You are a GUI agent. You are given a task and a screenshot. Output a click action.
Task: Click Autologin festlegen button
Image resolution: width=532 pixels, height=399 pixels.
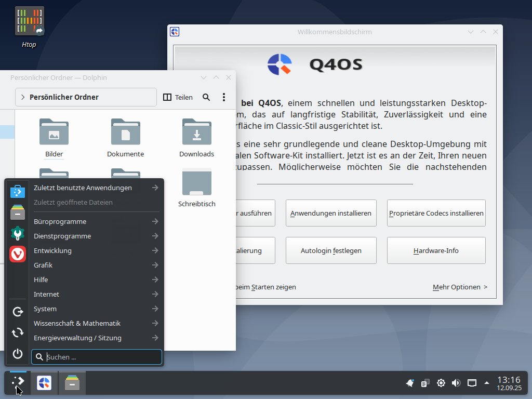point(331,250)
